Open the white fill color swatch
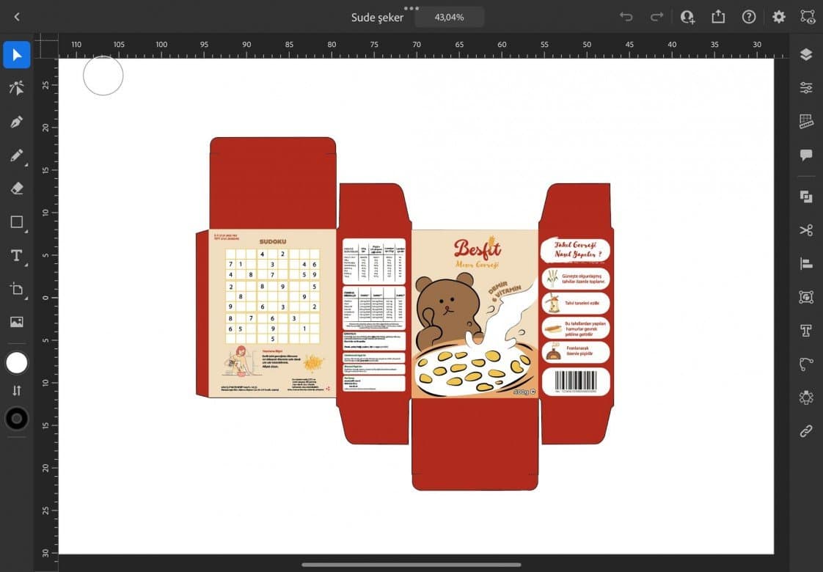The height and width of the screenshot is (572, 823). coord(17,362)
